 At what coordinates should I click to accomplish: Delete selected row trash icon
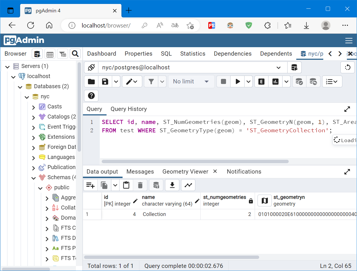[140, 185]
